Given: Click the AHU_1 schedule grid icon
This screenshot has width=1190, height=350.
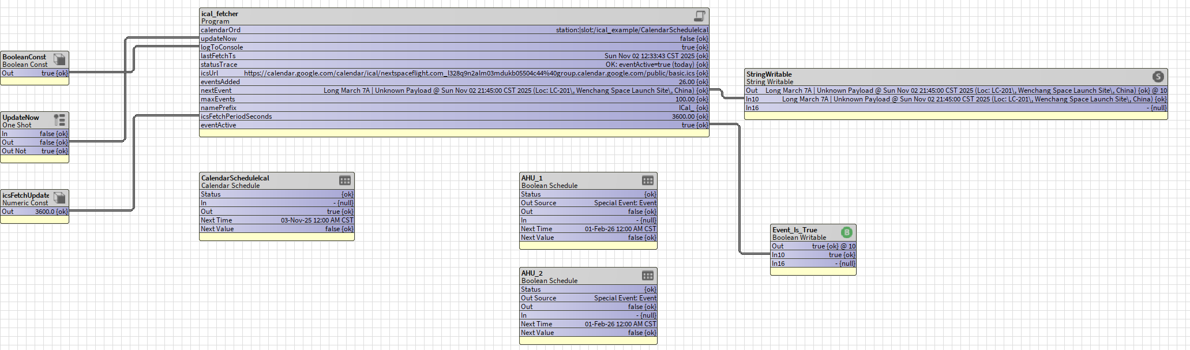Looking at the screenshot, I should (x=648, y=180).
